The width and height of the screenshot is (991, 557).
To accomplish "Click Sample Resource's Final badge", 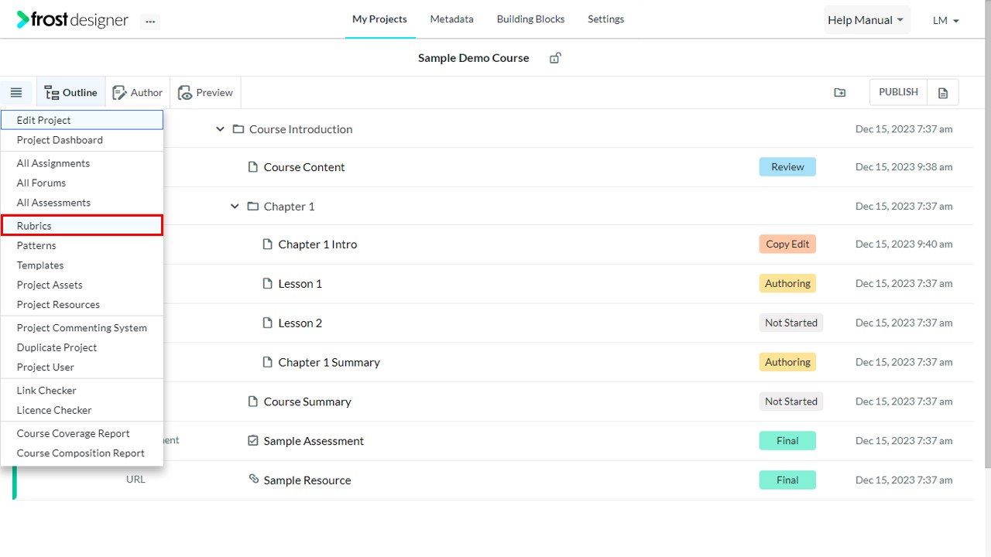I will point(787,480).
